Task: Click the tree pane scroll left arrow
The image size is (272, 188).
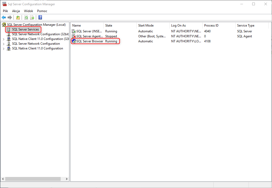Action: pos(3,179)
